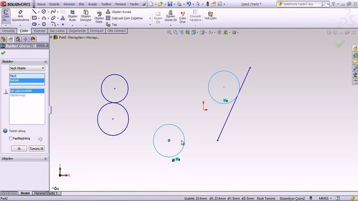This screenshot has height=201, width=358.
Task: Open the Dosya menu
Action: pyautogui.click(x=41, y=4)
